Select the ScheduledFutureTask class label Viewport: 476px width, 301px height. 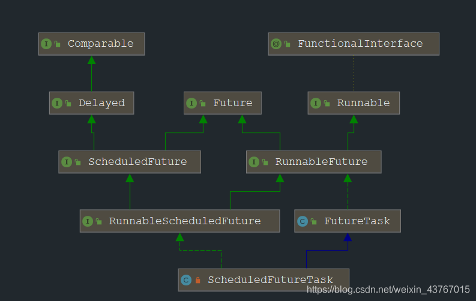(x=270, y=280)
